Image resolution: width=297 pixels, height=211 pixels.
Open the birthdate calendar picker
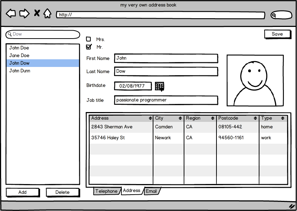point(159,86)
